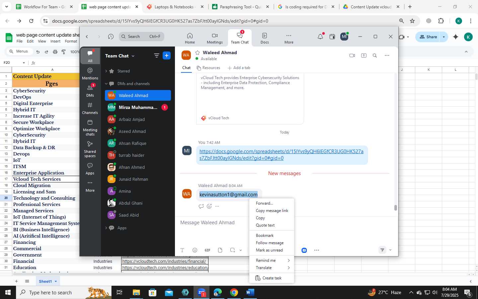Open the Share button in Google Sheets
Image resolution: width=478 pixels, height=299 pixels.
click(x=428, y=37)
